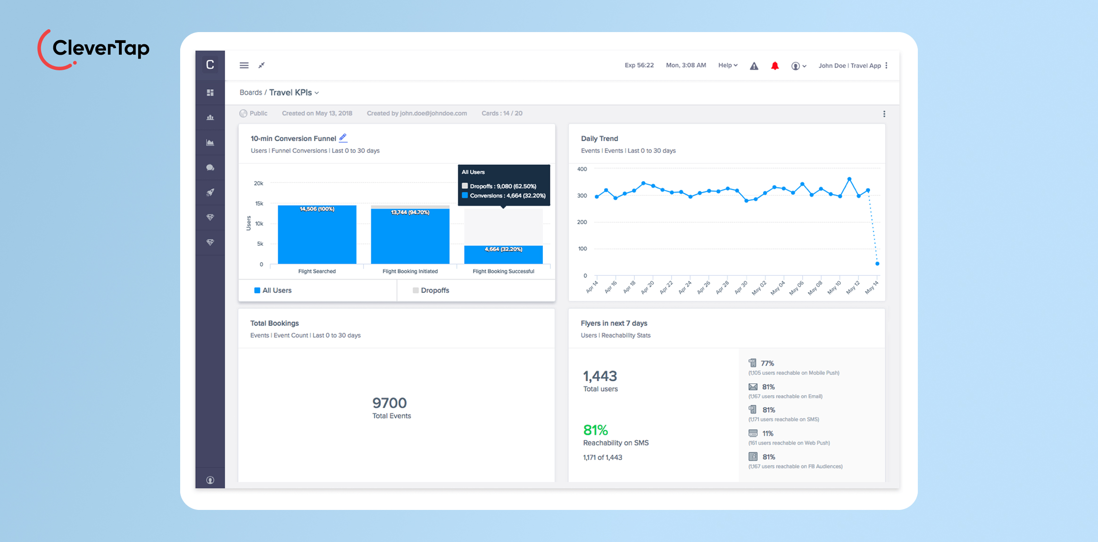Click the Exp 56:22 timer text

(x=639, y=66)
